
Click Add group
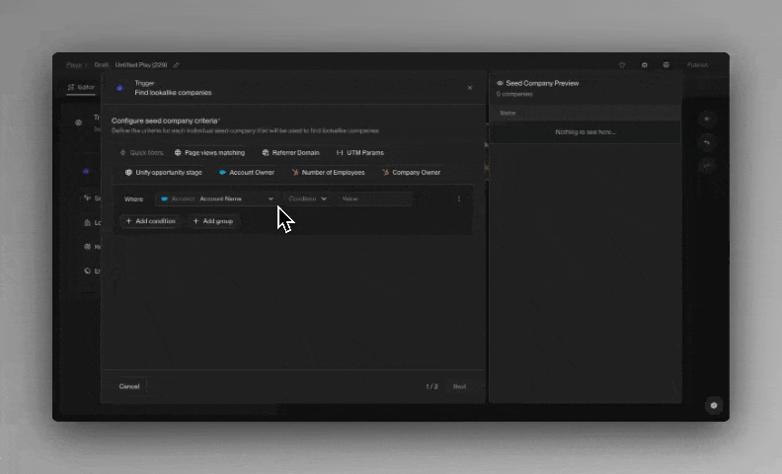pyautogui.click(x=213, y=221)
